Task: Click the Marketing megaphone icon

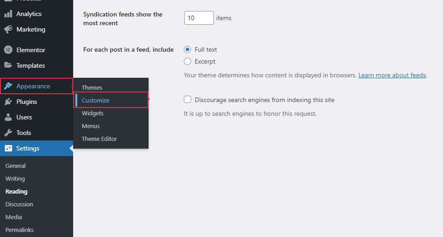Action: 8,29
